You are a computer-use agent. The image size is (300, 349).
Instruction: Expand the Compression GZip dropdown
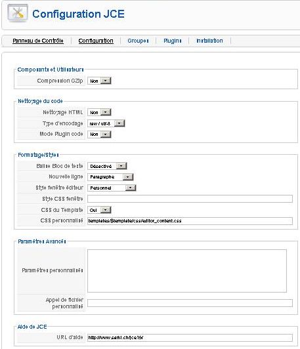coord(99,81)
